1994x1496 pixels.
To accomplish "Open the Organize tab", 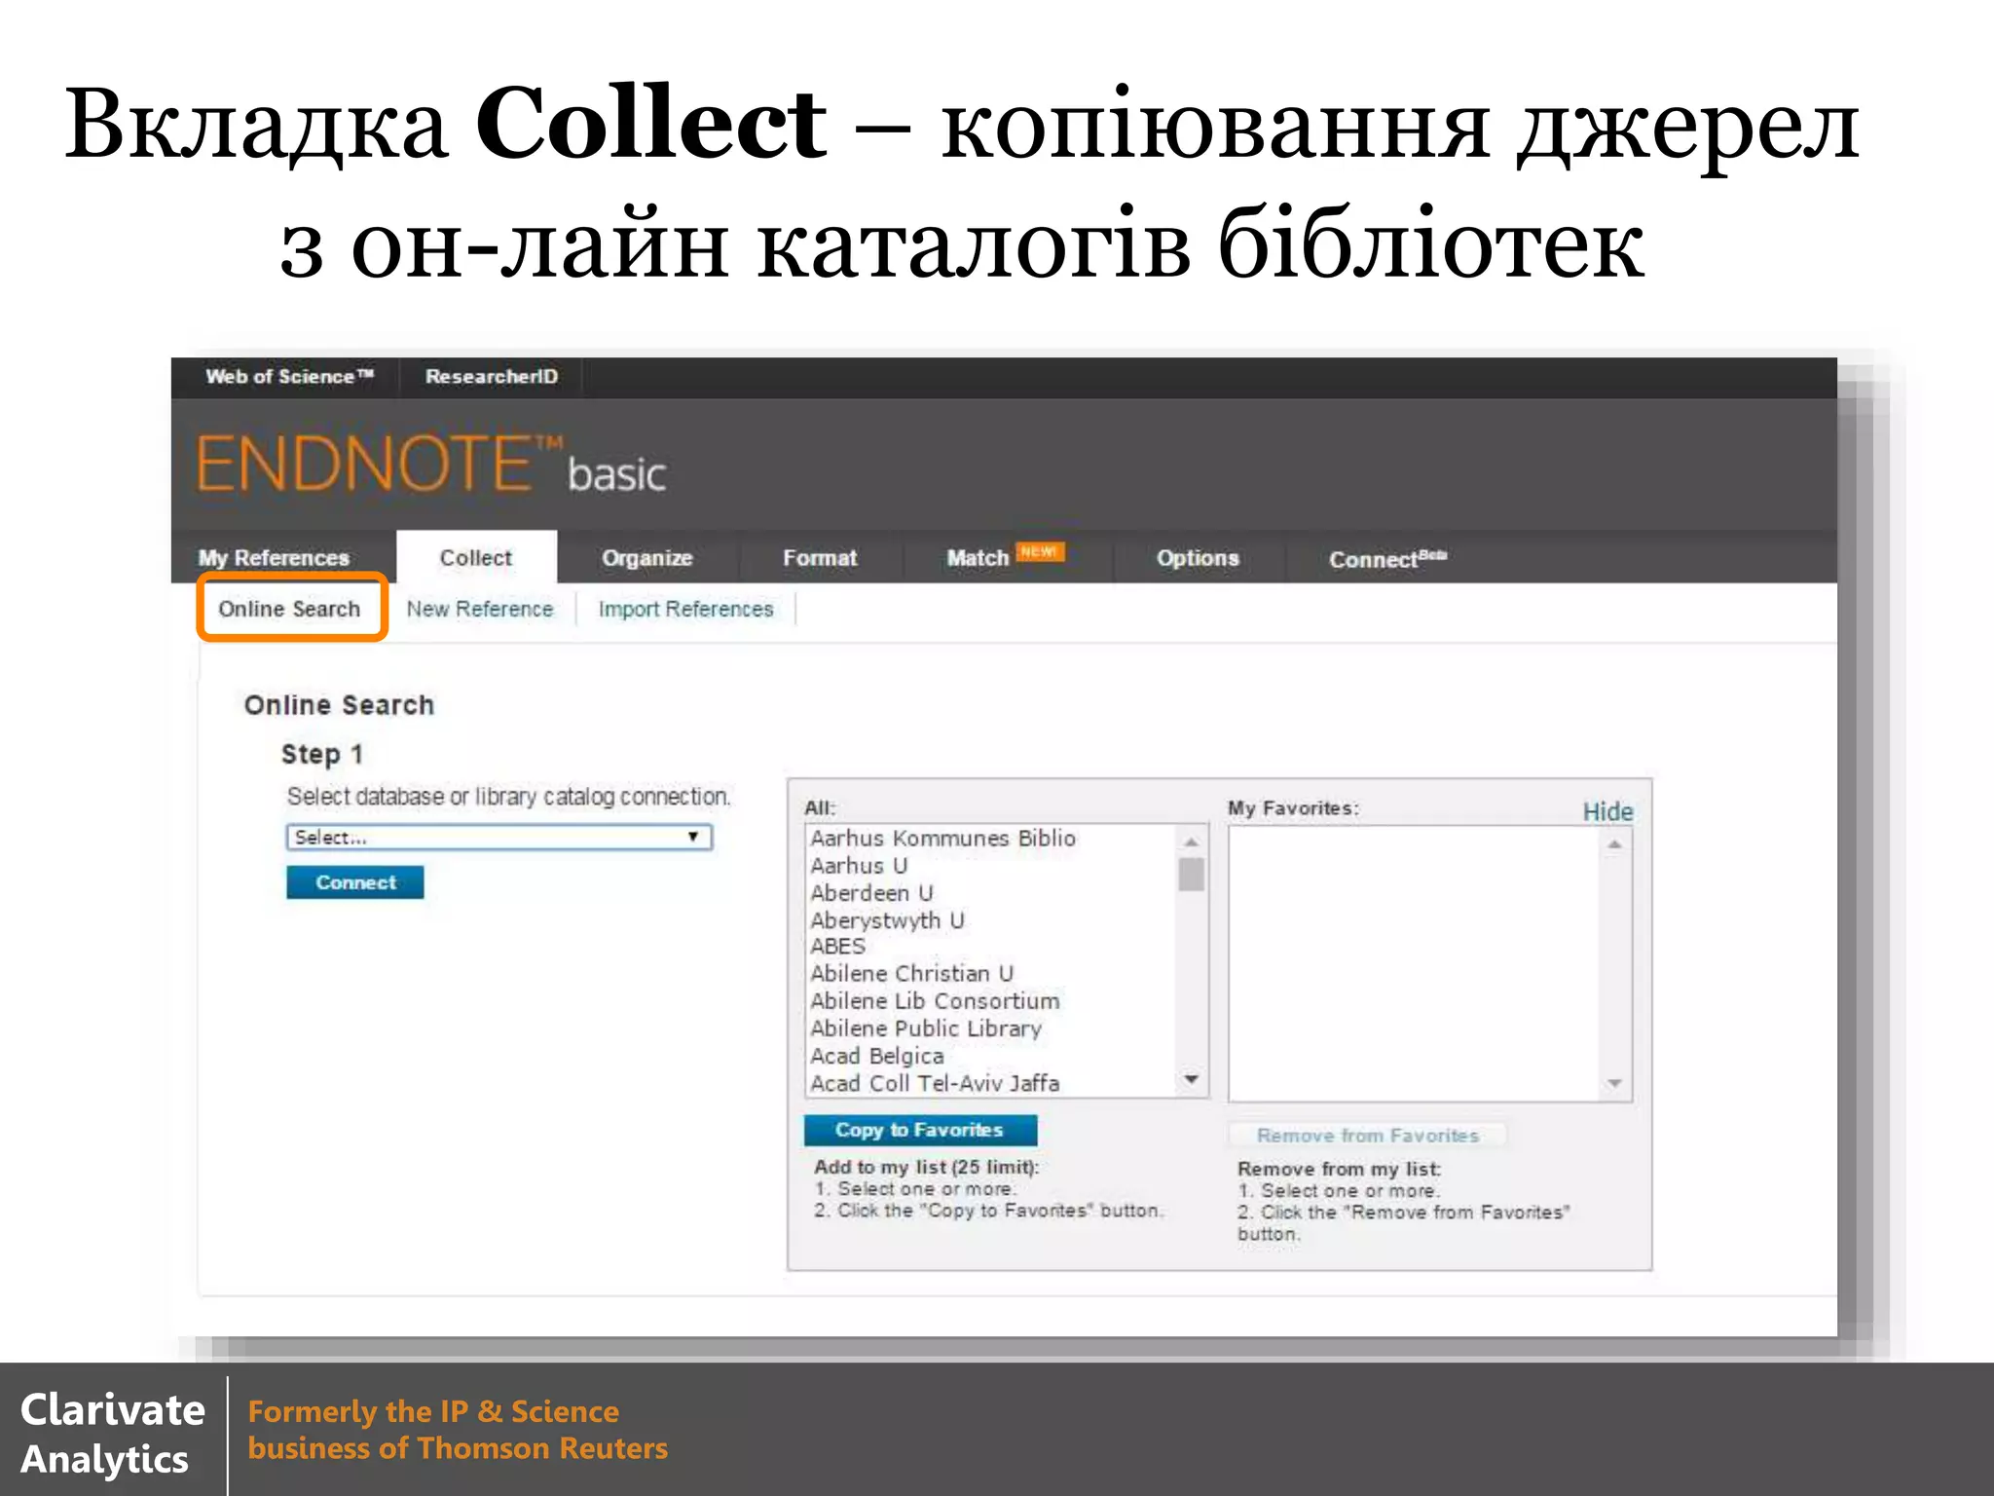I will [647, 558].
